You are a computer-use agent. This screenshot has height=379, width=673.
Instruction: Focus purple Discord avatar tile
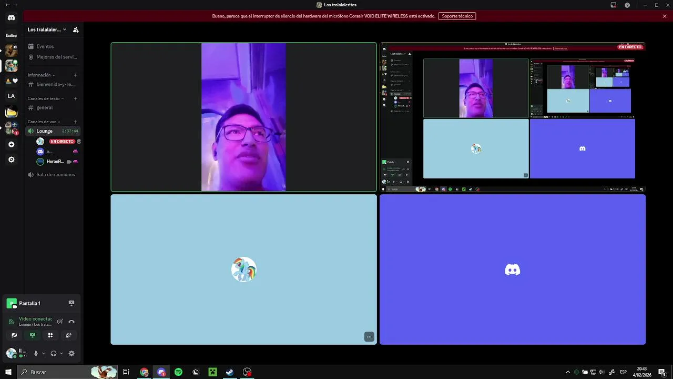click(513, 270)
